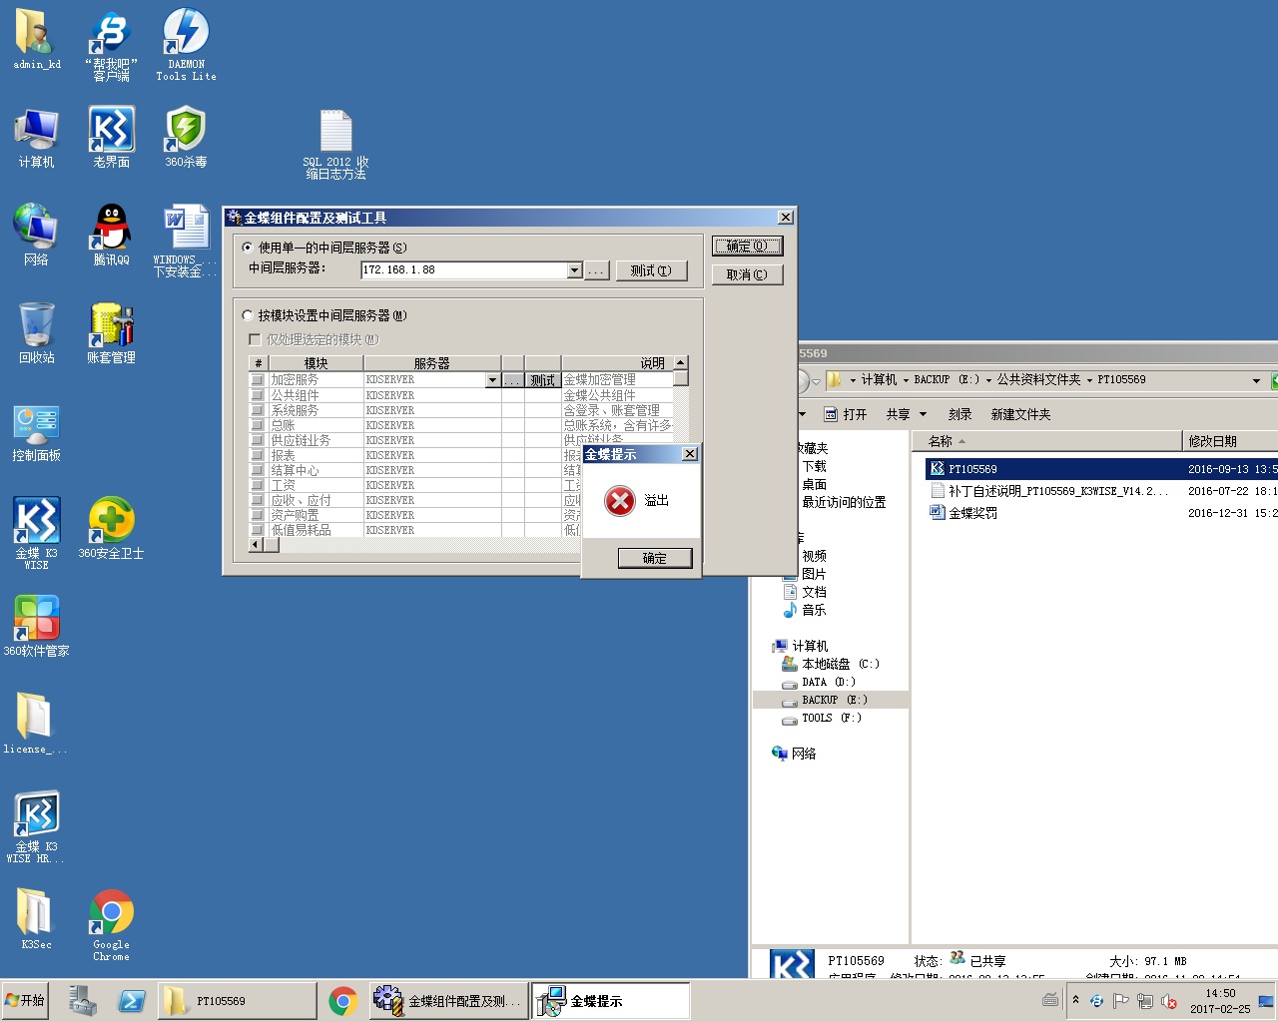Sort by the 名称 column header

(1047, 441)
